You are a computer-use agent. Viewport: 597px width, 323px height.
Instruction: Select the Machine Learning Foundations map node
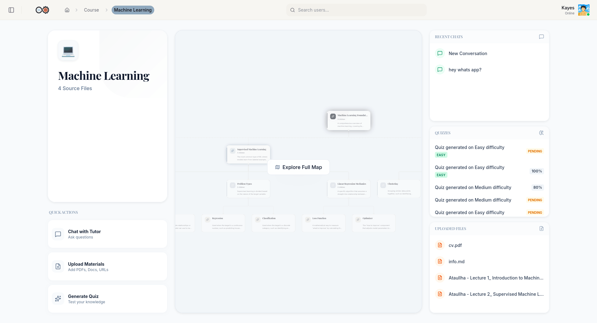[349, 120]
